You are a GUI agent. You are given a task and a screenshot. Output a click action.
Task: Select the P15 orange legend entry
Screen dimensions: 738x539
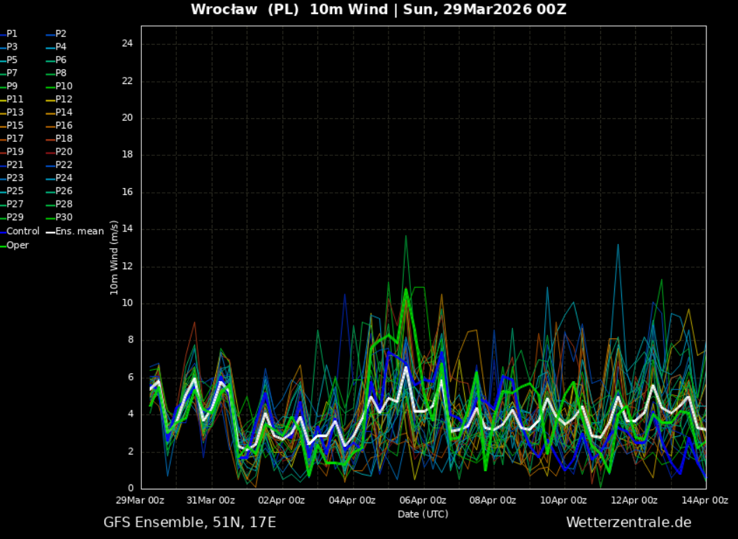coord(15,125)
